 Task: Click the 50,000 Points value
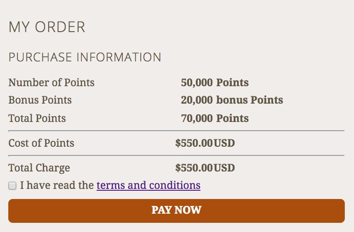tap(215, 83)
